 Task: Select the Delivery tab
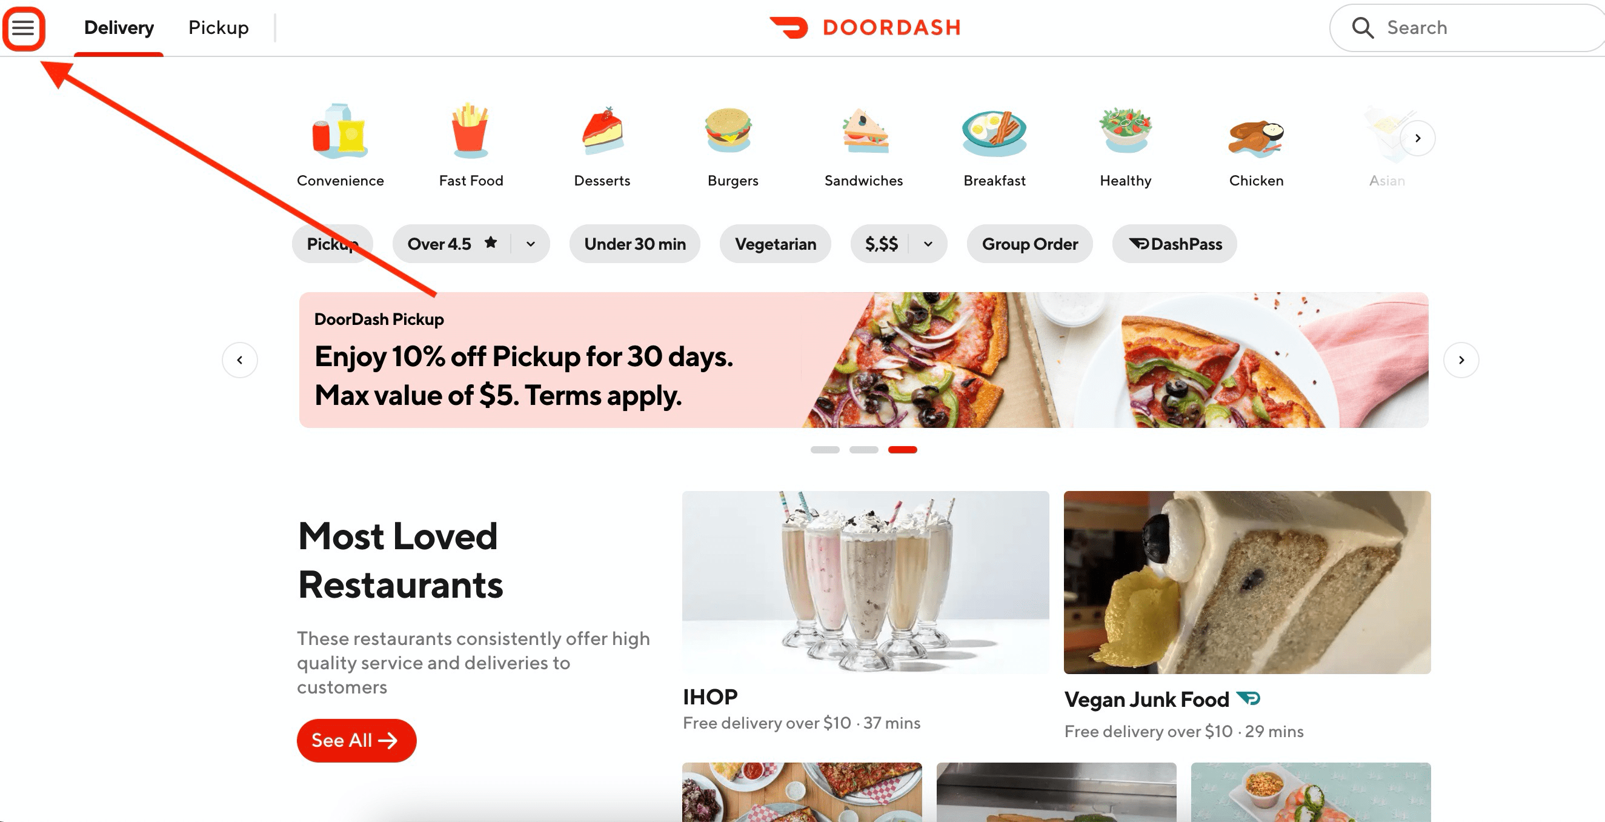[x=119, y=27]
